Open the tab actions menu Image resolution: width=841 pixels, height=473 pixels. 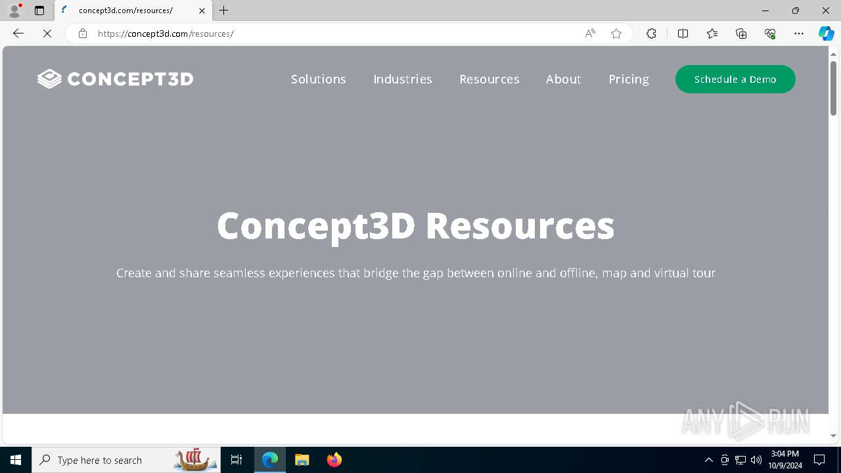click(39, 11)
